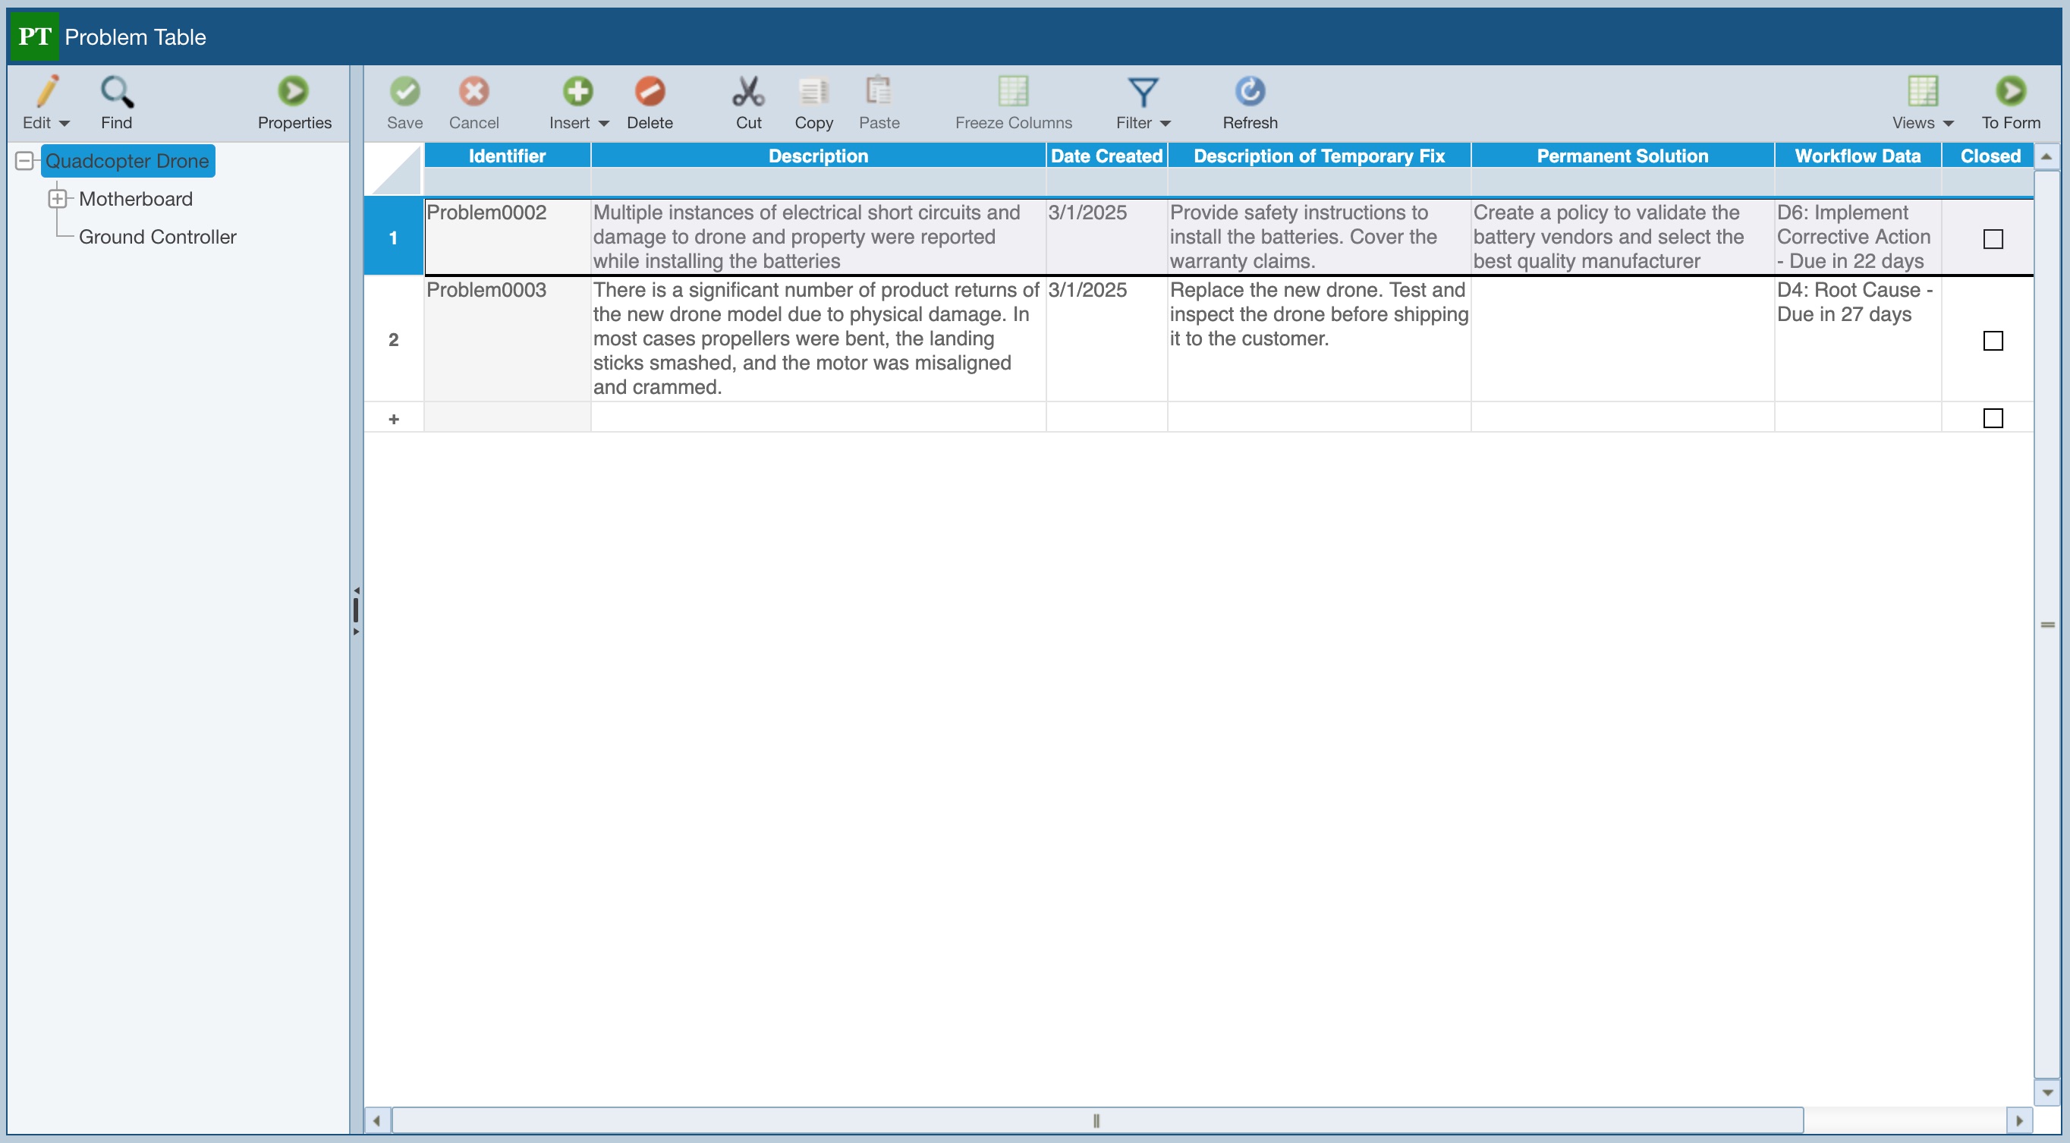
Task: Expand the Motherboard tree node
Action: coord(57,199)
